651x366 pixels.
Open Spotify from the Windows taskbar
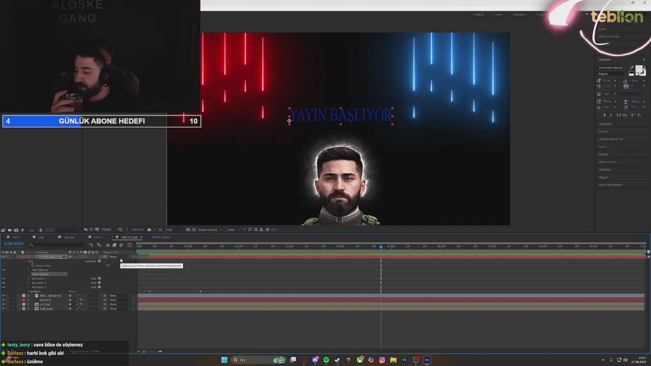pyautogui.click(x=326, y=360)
